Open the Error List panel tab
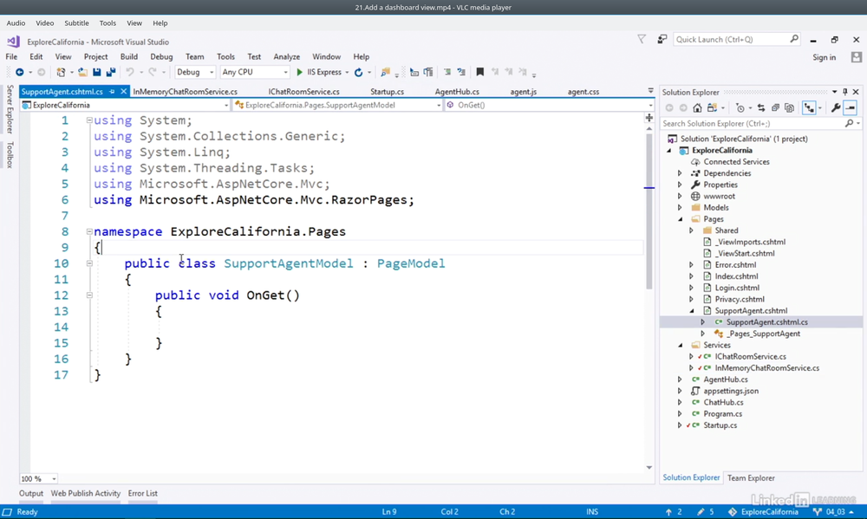 pyautogui.click(x=143, y=494)
